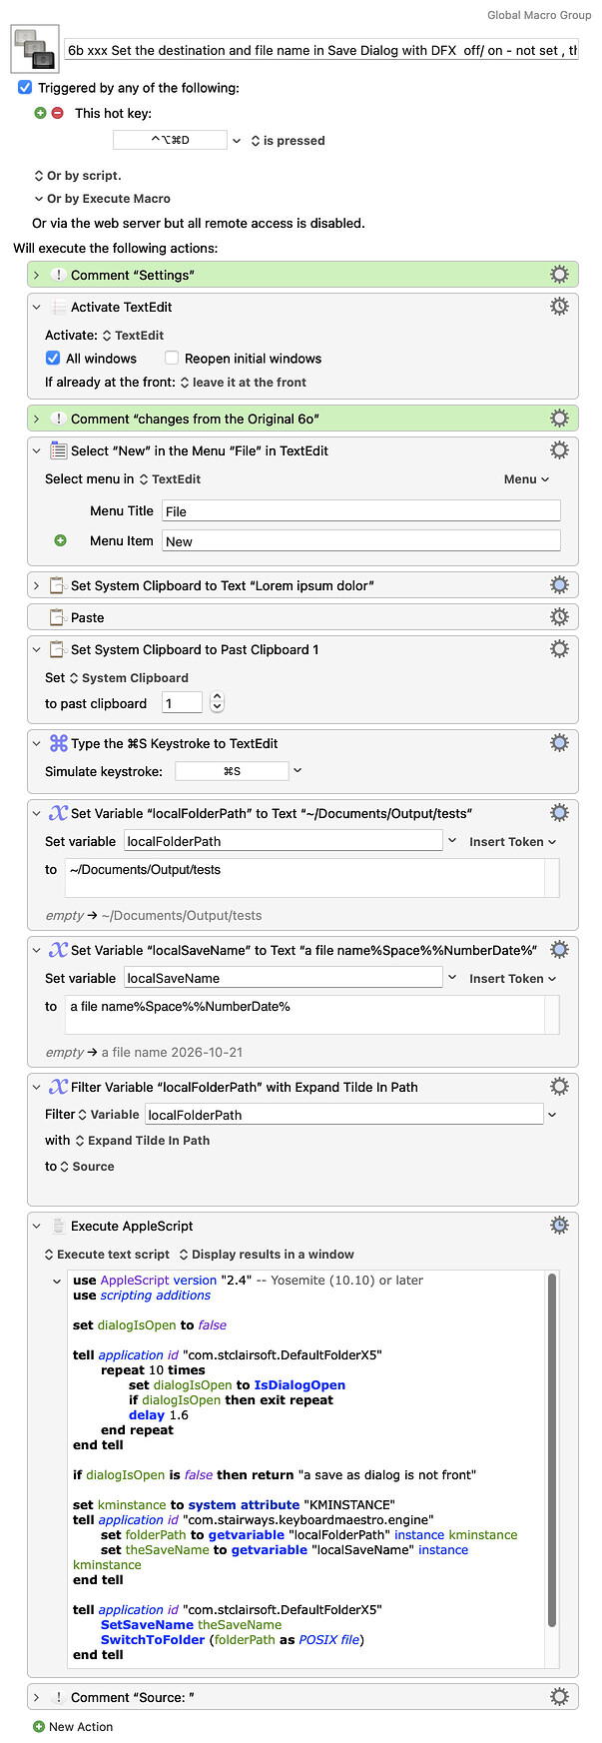602x1743 pixels.
Task: Toggle 'Triggered by any of the following' checkbox
Action: pyautogui.click(x=25, y=88)
